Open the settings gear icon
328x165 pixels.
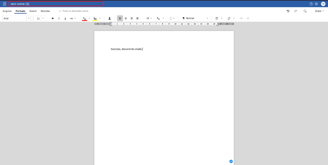tap(316, 4)
